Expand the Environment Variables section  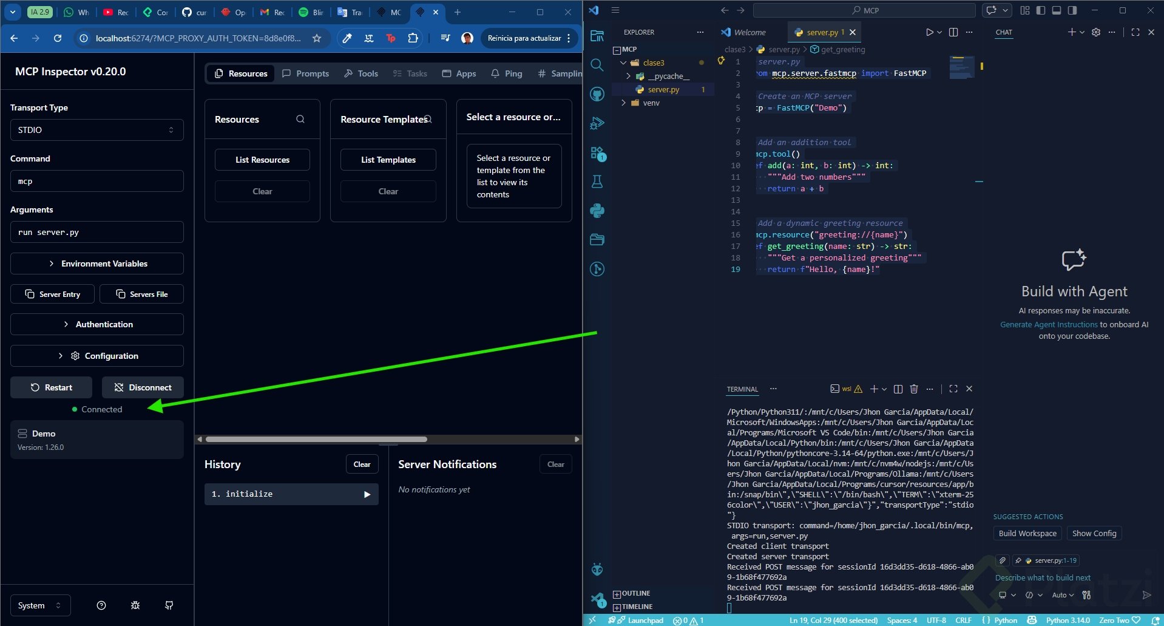pyautogui.click(x=97, y=264)
